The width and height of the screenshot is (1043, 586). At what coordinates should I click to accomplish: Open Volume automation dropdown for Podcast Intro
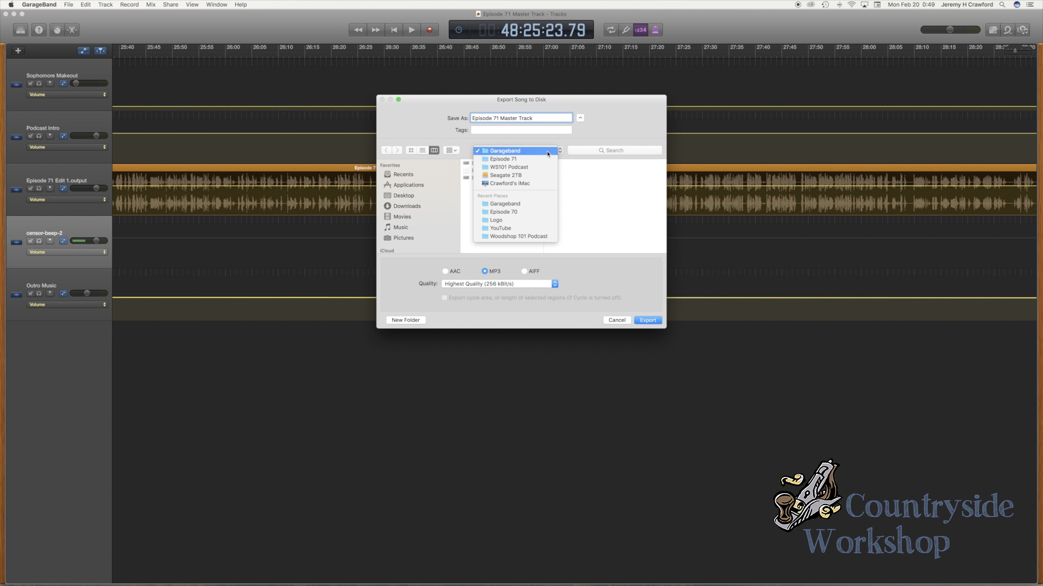pyautogui.click(x=67, y=147)
